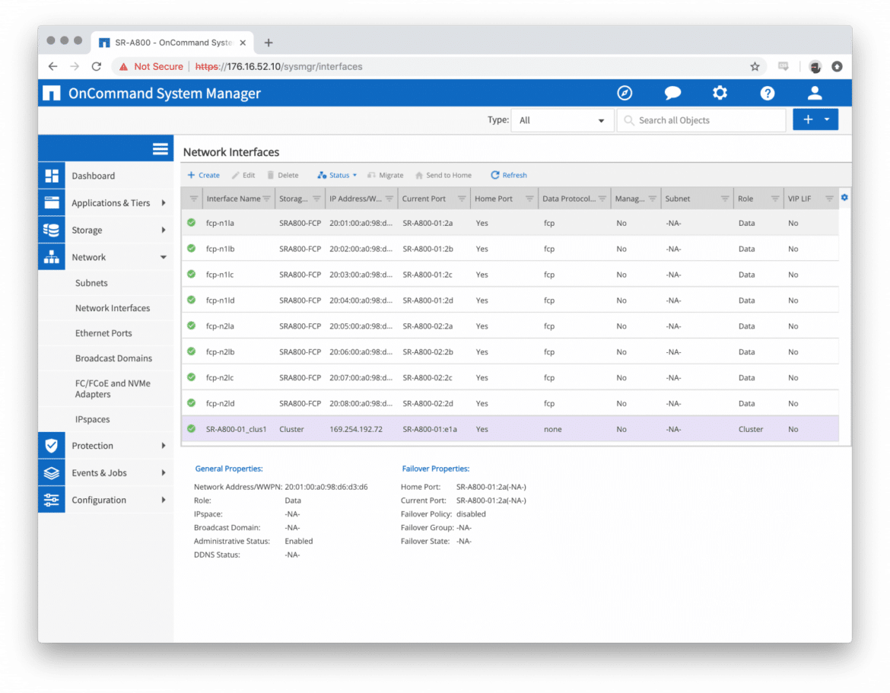This screenshot has height=693, width=890.
Task: Click the Protection shield sidebar icon
Action: click(52, 446)
